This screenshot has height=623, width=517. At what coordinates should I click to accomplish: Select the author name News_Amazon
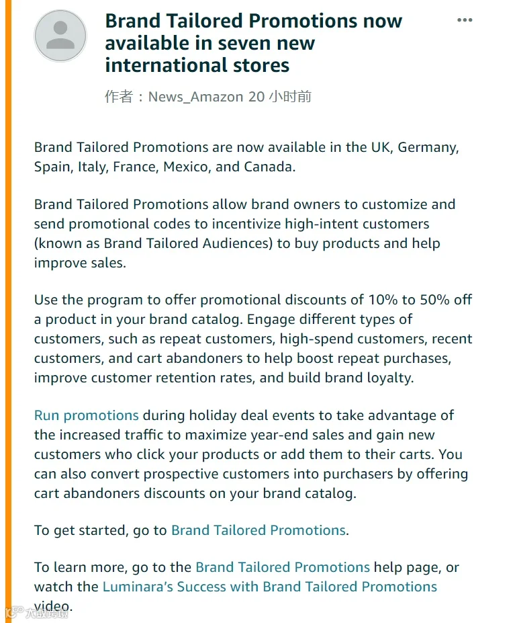(195, 97)
